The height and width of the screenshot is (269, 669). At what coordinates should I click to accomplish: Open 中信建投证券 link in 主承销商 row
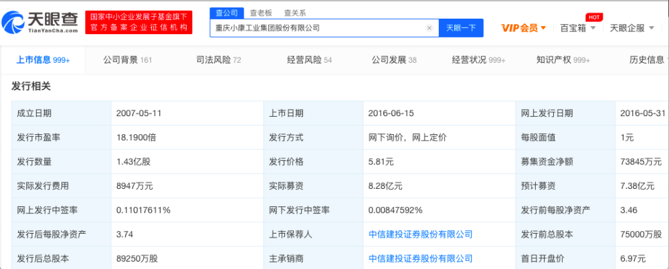point(420,258)
